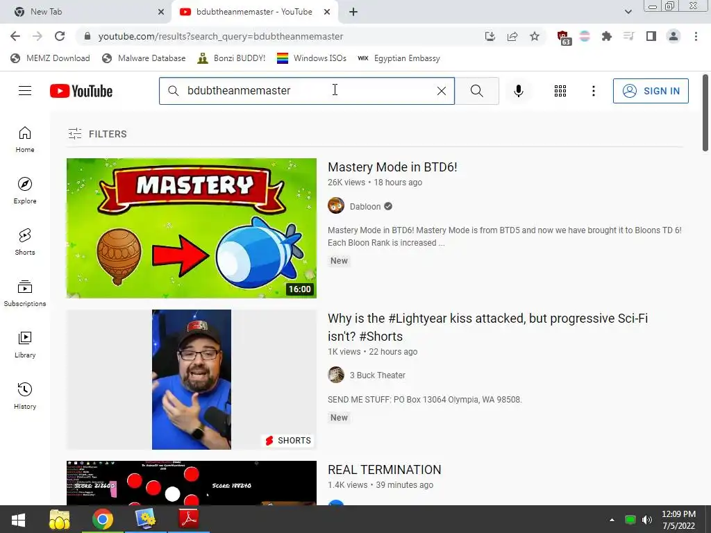Open the YouTube apps grid
The image size is (711, 533).
tap(560, 91)
